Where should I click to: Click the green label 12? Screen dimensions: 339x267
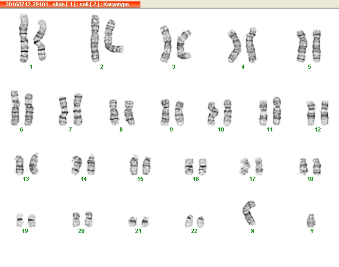coord(317,130)
